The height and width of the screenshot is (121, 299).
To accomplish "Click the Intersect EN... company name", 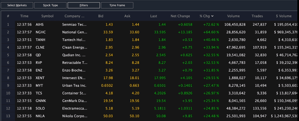I will pyautogui.click(x=74, y=78).
